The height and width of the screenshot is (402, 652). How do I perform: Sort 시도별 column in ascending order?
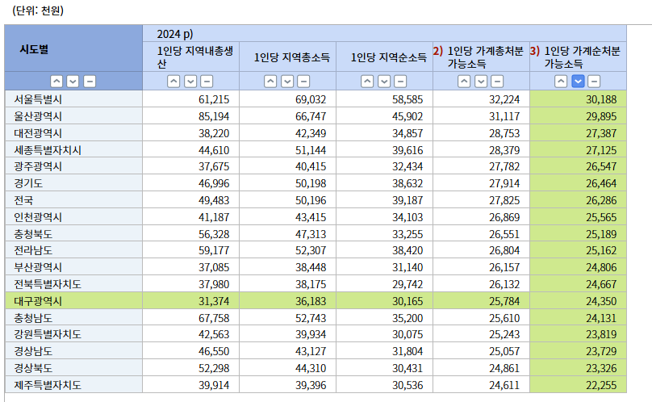coord(56,81)
